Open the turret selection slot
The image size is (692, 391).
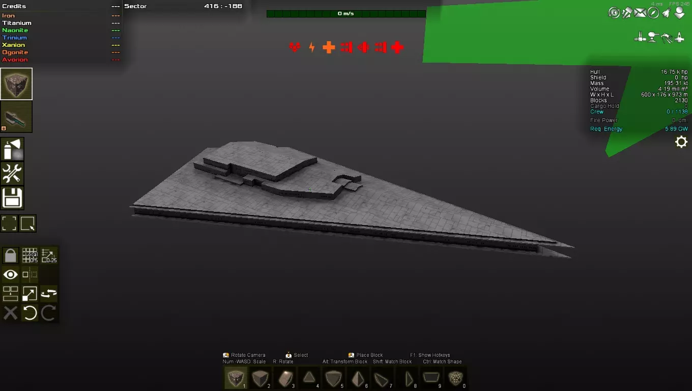coord(16,117)
